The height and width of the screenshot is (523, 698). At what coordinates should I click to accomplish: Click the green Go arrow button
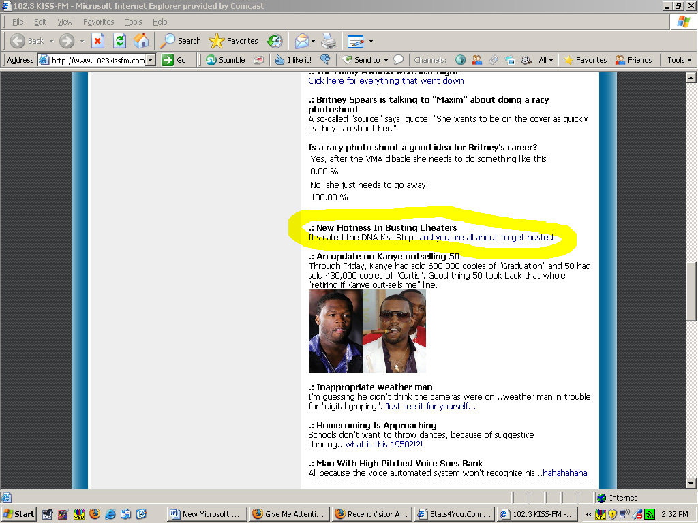point(174,60)
